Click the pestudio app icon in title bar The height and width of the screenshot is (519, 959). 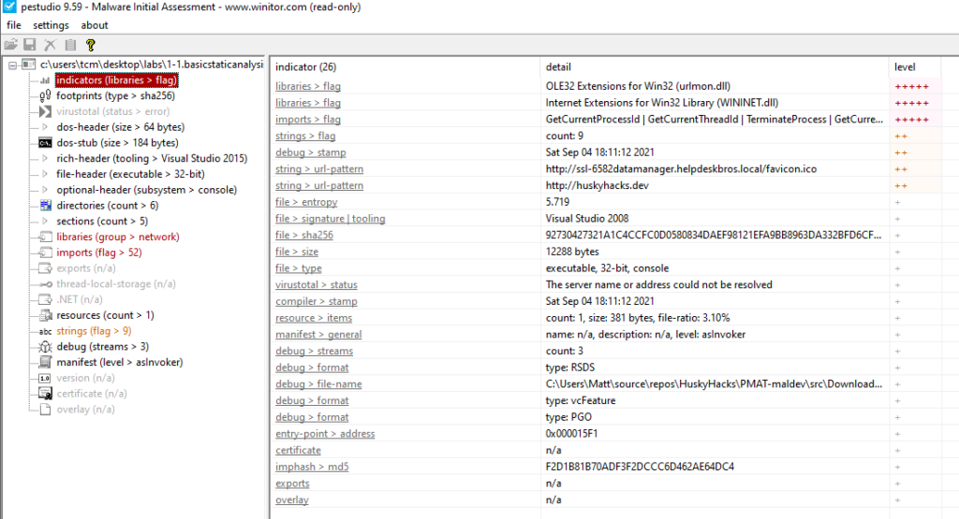point(9,7)
